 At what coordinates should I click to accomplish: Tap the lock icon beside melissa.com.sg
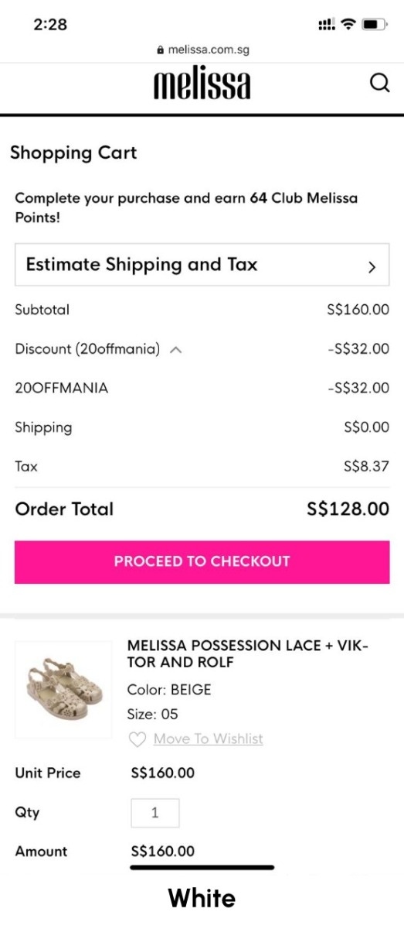pyautogui.click(x=160, y=50)
